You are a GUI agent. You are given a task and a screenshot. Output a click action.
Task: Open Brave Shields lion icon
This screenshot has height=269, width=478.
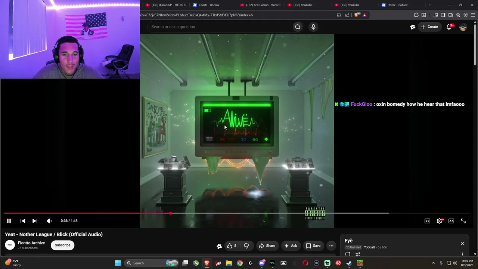356,15
